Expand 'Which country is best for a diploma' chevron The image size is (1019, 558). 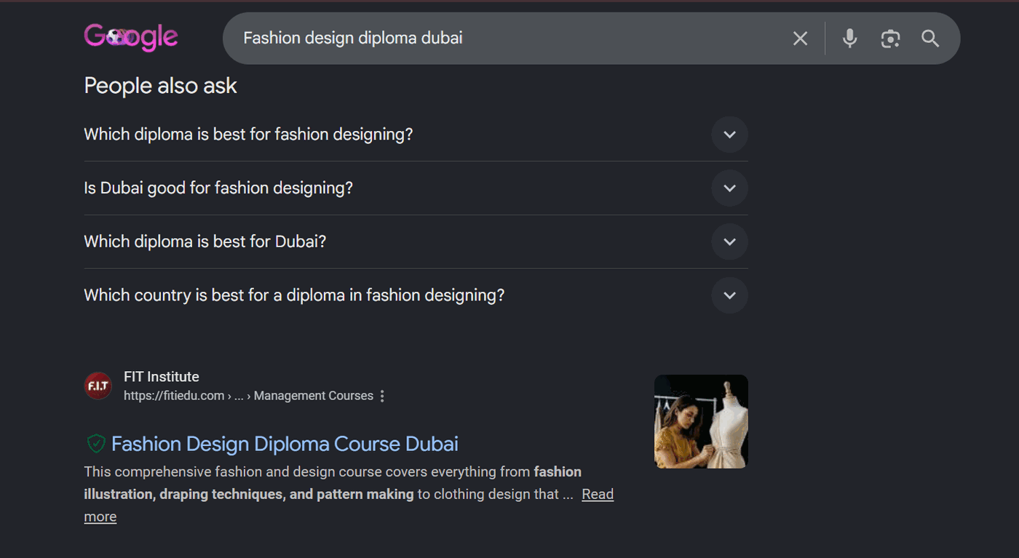click(729, 295)
